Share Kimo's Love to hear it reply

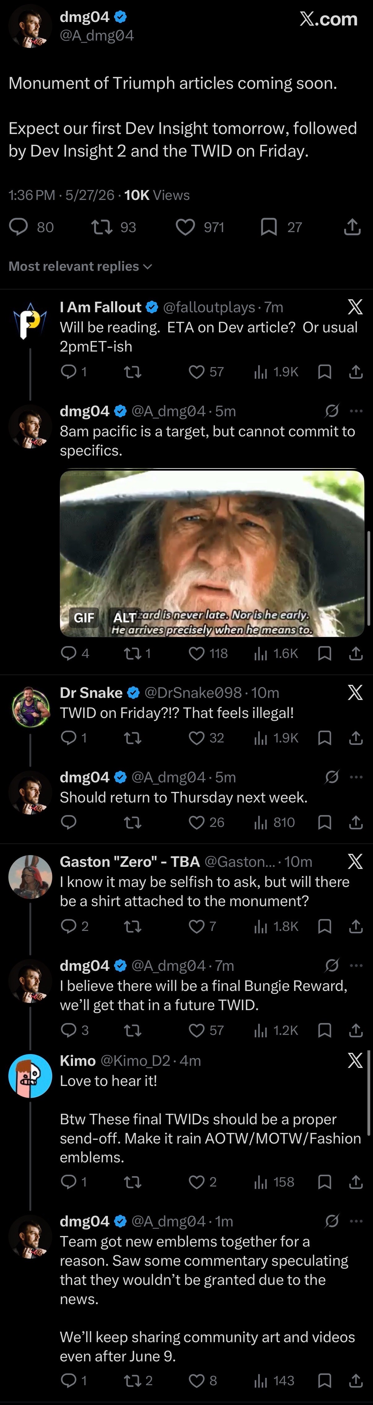tap(356, 1182)
